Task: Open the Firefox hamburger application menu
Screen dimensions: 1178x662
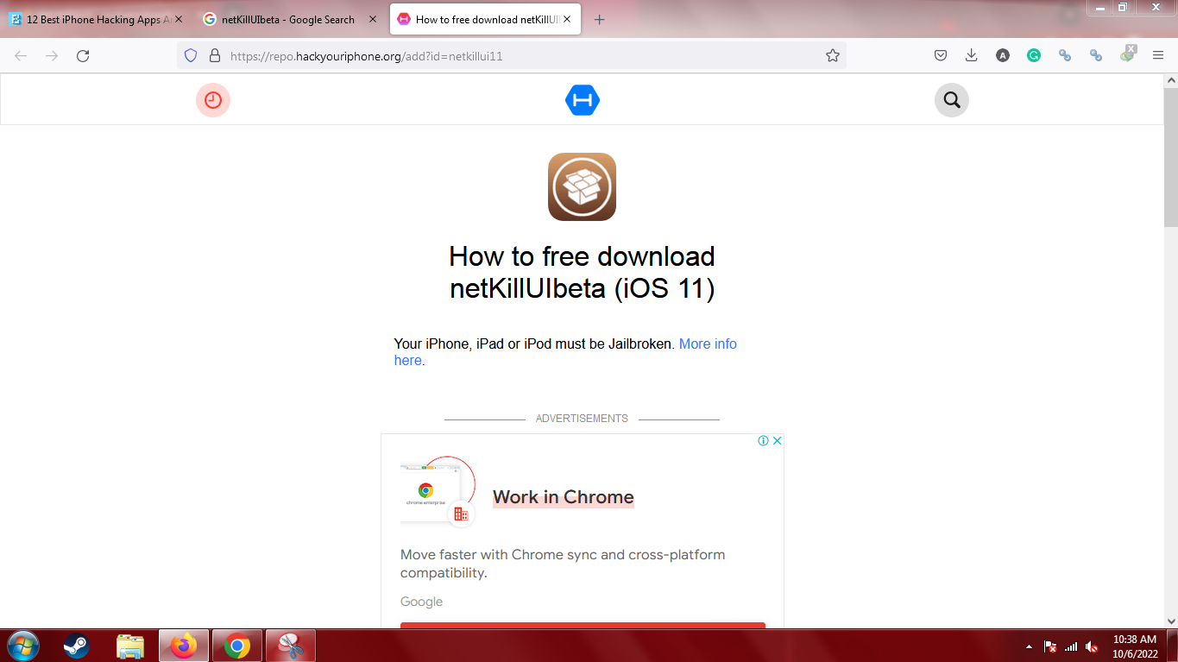Action: (x=1158, y=55)
